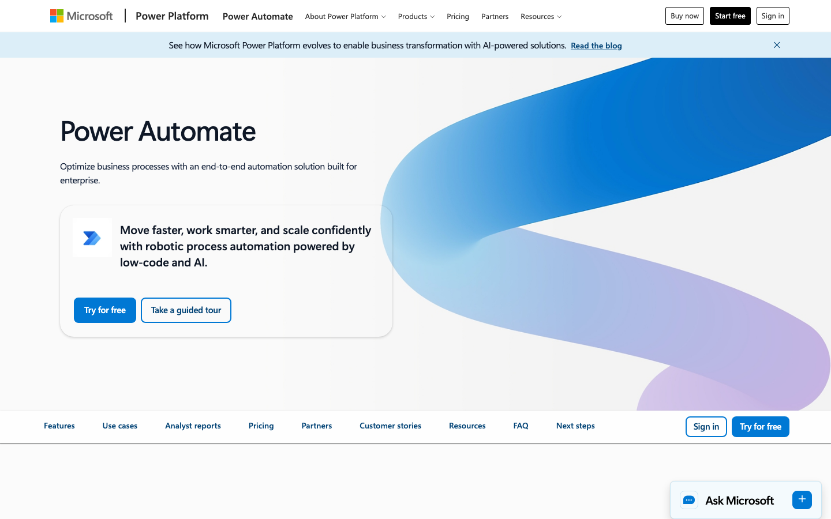Jump to the Features section

click(59, 426)
